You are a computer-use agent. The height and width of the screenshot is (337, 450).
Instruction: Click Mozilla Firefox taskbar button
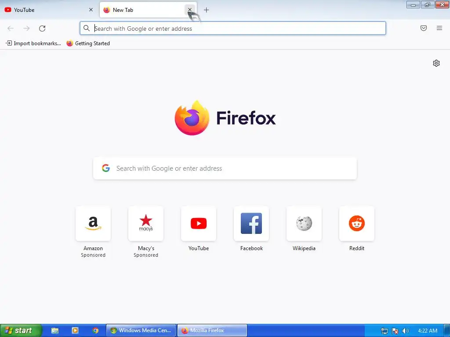(212, 330)
